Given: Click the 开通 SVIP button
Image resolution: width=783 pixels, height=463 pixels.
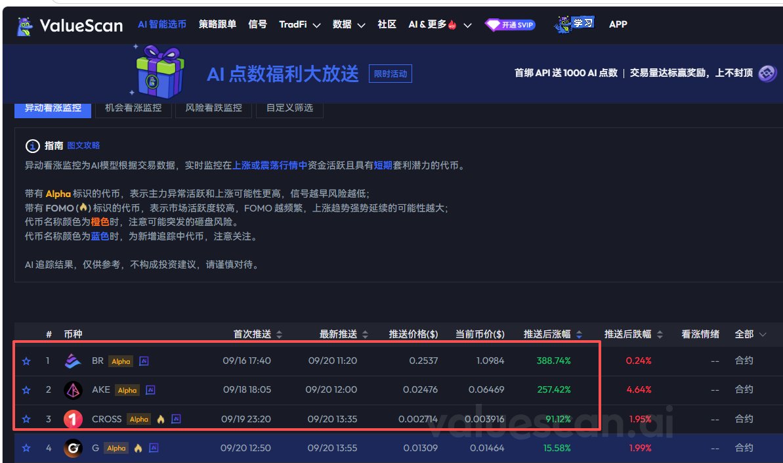Looking at the screenshot, I should [x=511, y=25].
